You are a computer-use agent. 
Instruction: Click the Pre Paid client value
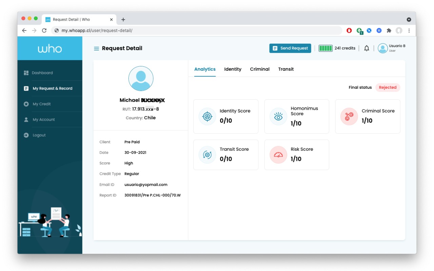tap(132, 142)
